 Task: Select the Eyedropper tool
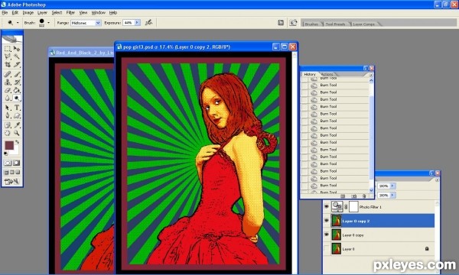click(x=17, y=125)
